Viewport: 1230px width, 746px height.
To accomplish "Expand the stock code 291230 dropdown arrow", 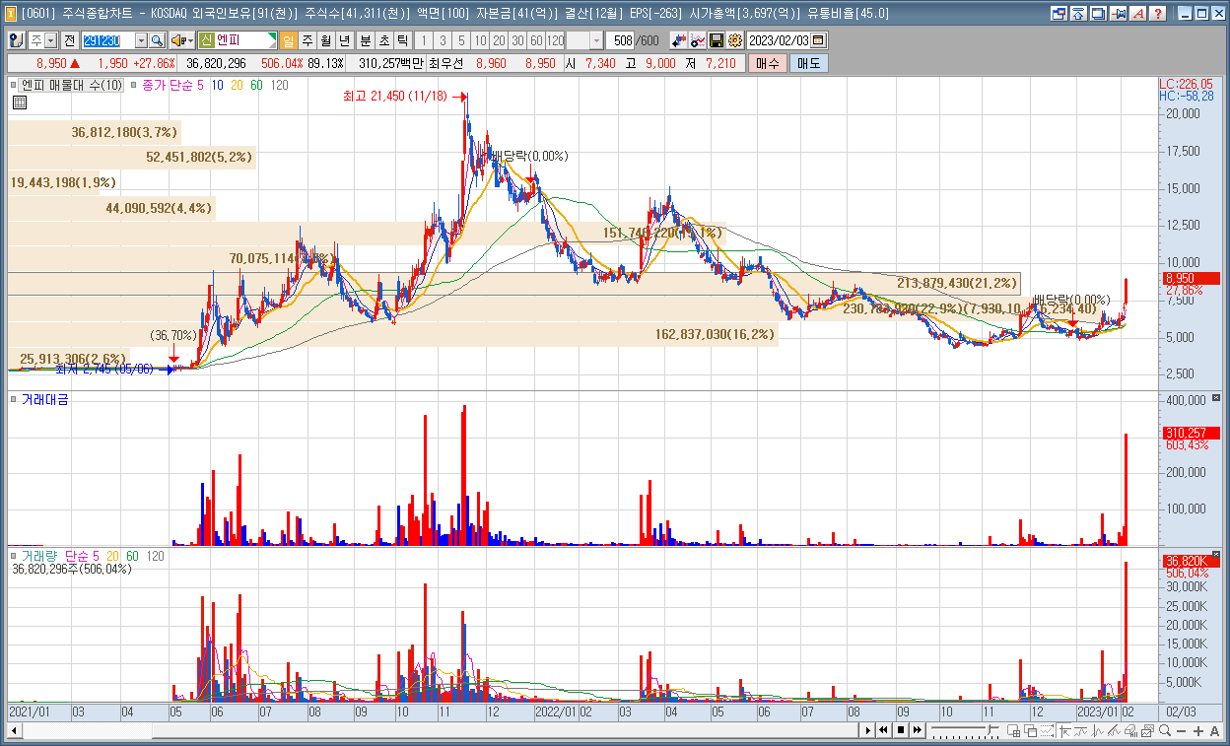I will click(x=141, y=40).
